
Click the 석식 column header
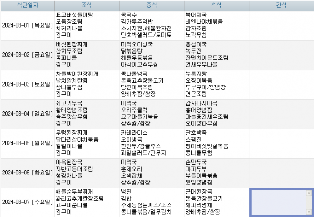tap(216, 5)
